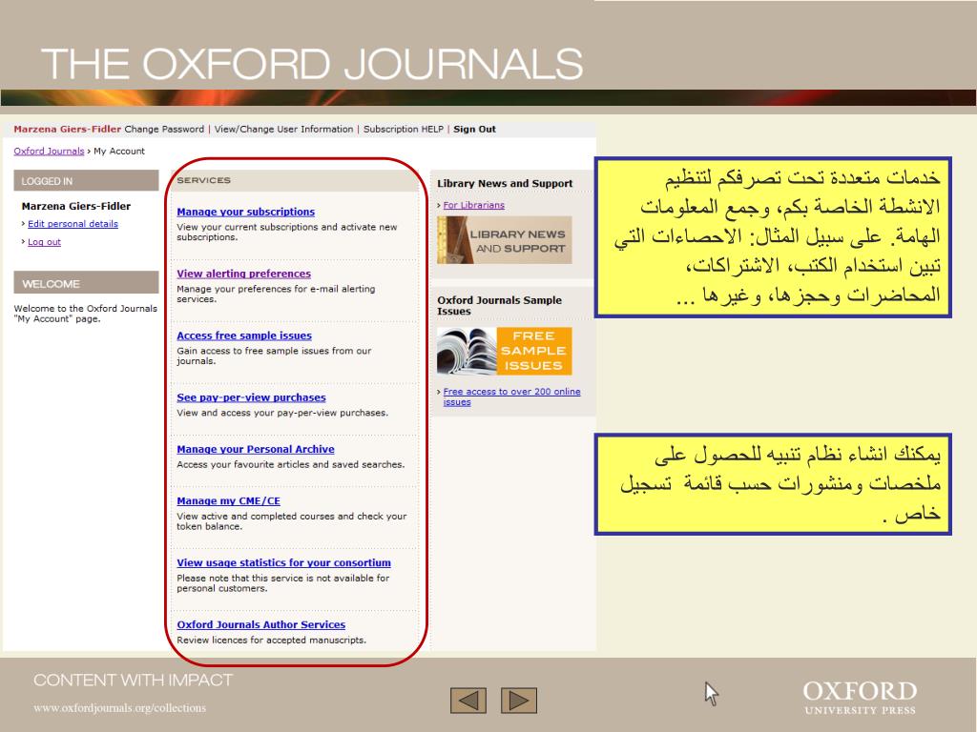Image resolution: width=977 pixels, height=732 pixels.
Task: Click Oxford Journals breadcrumb link
Action: click(x=49, y=151)
